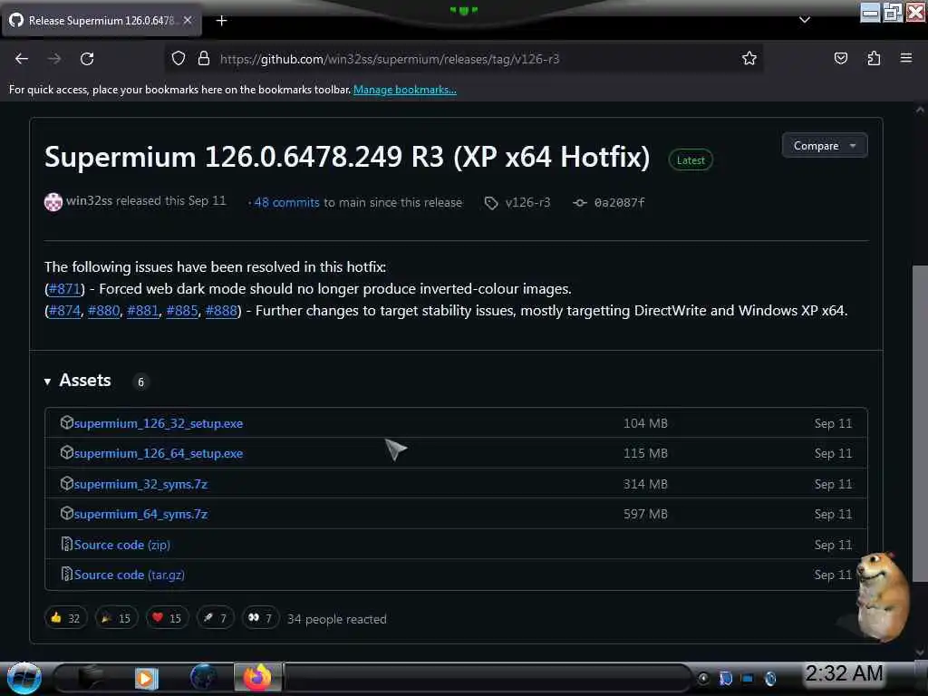
Task: Open issue #871 link
Action: coord(64,289)
